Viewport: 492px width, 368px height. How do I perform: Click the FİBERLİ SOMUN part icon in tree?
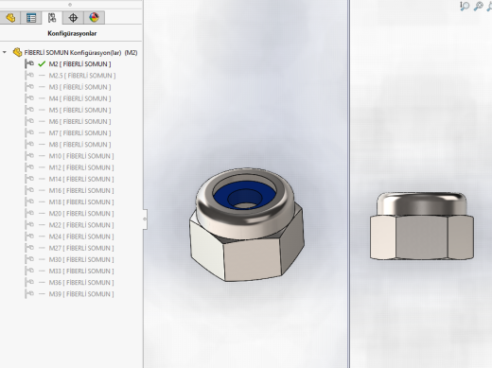(17, 52)
